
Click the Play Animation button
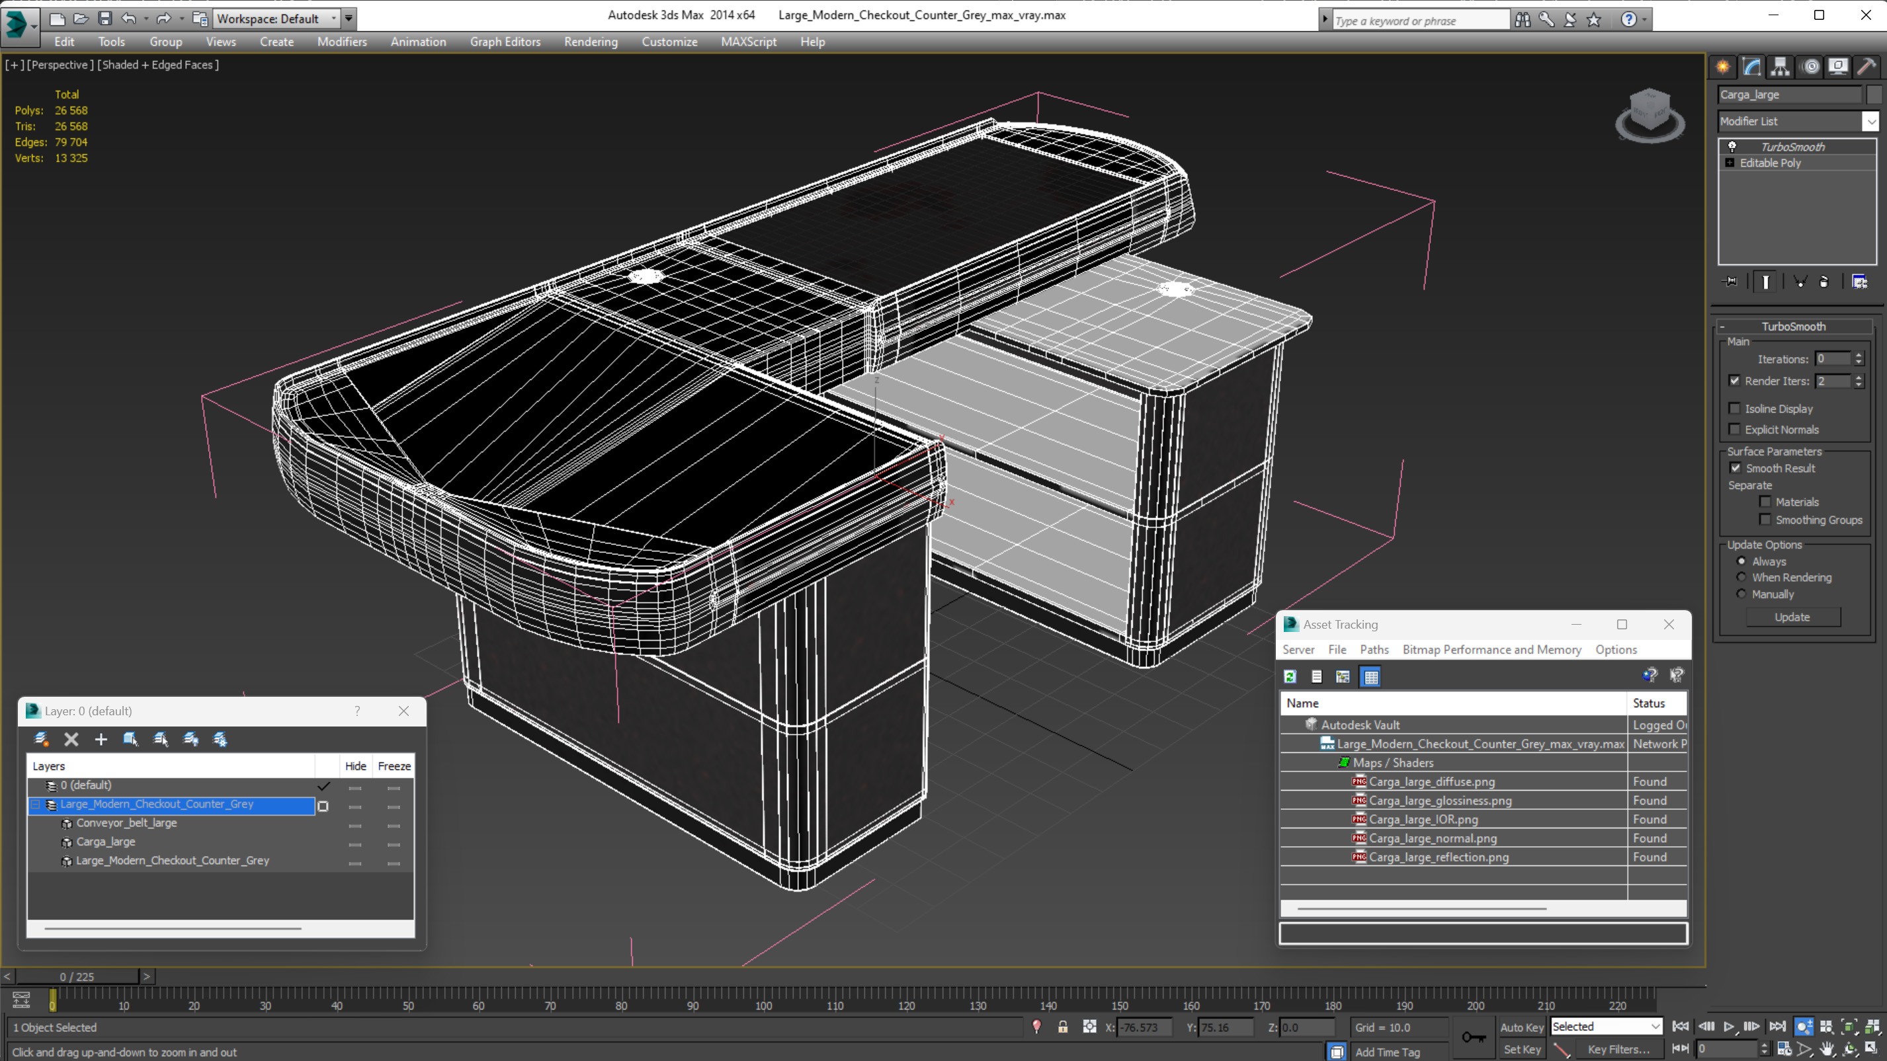[x=1729, y=1026]
